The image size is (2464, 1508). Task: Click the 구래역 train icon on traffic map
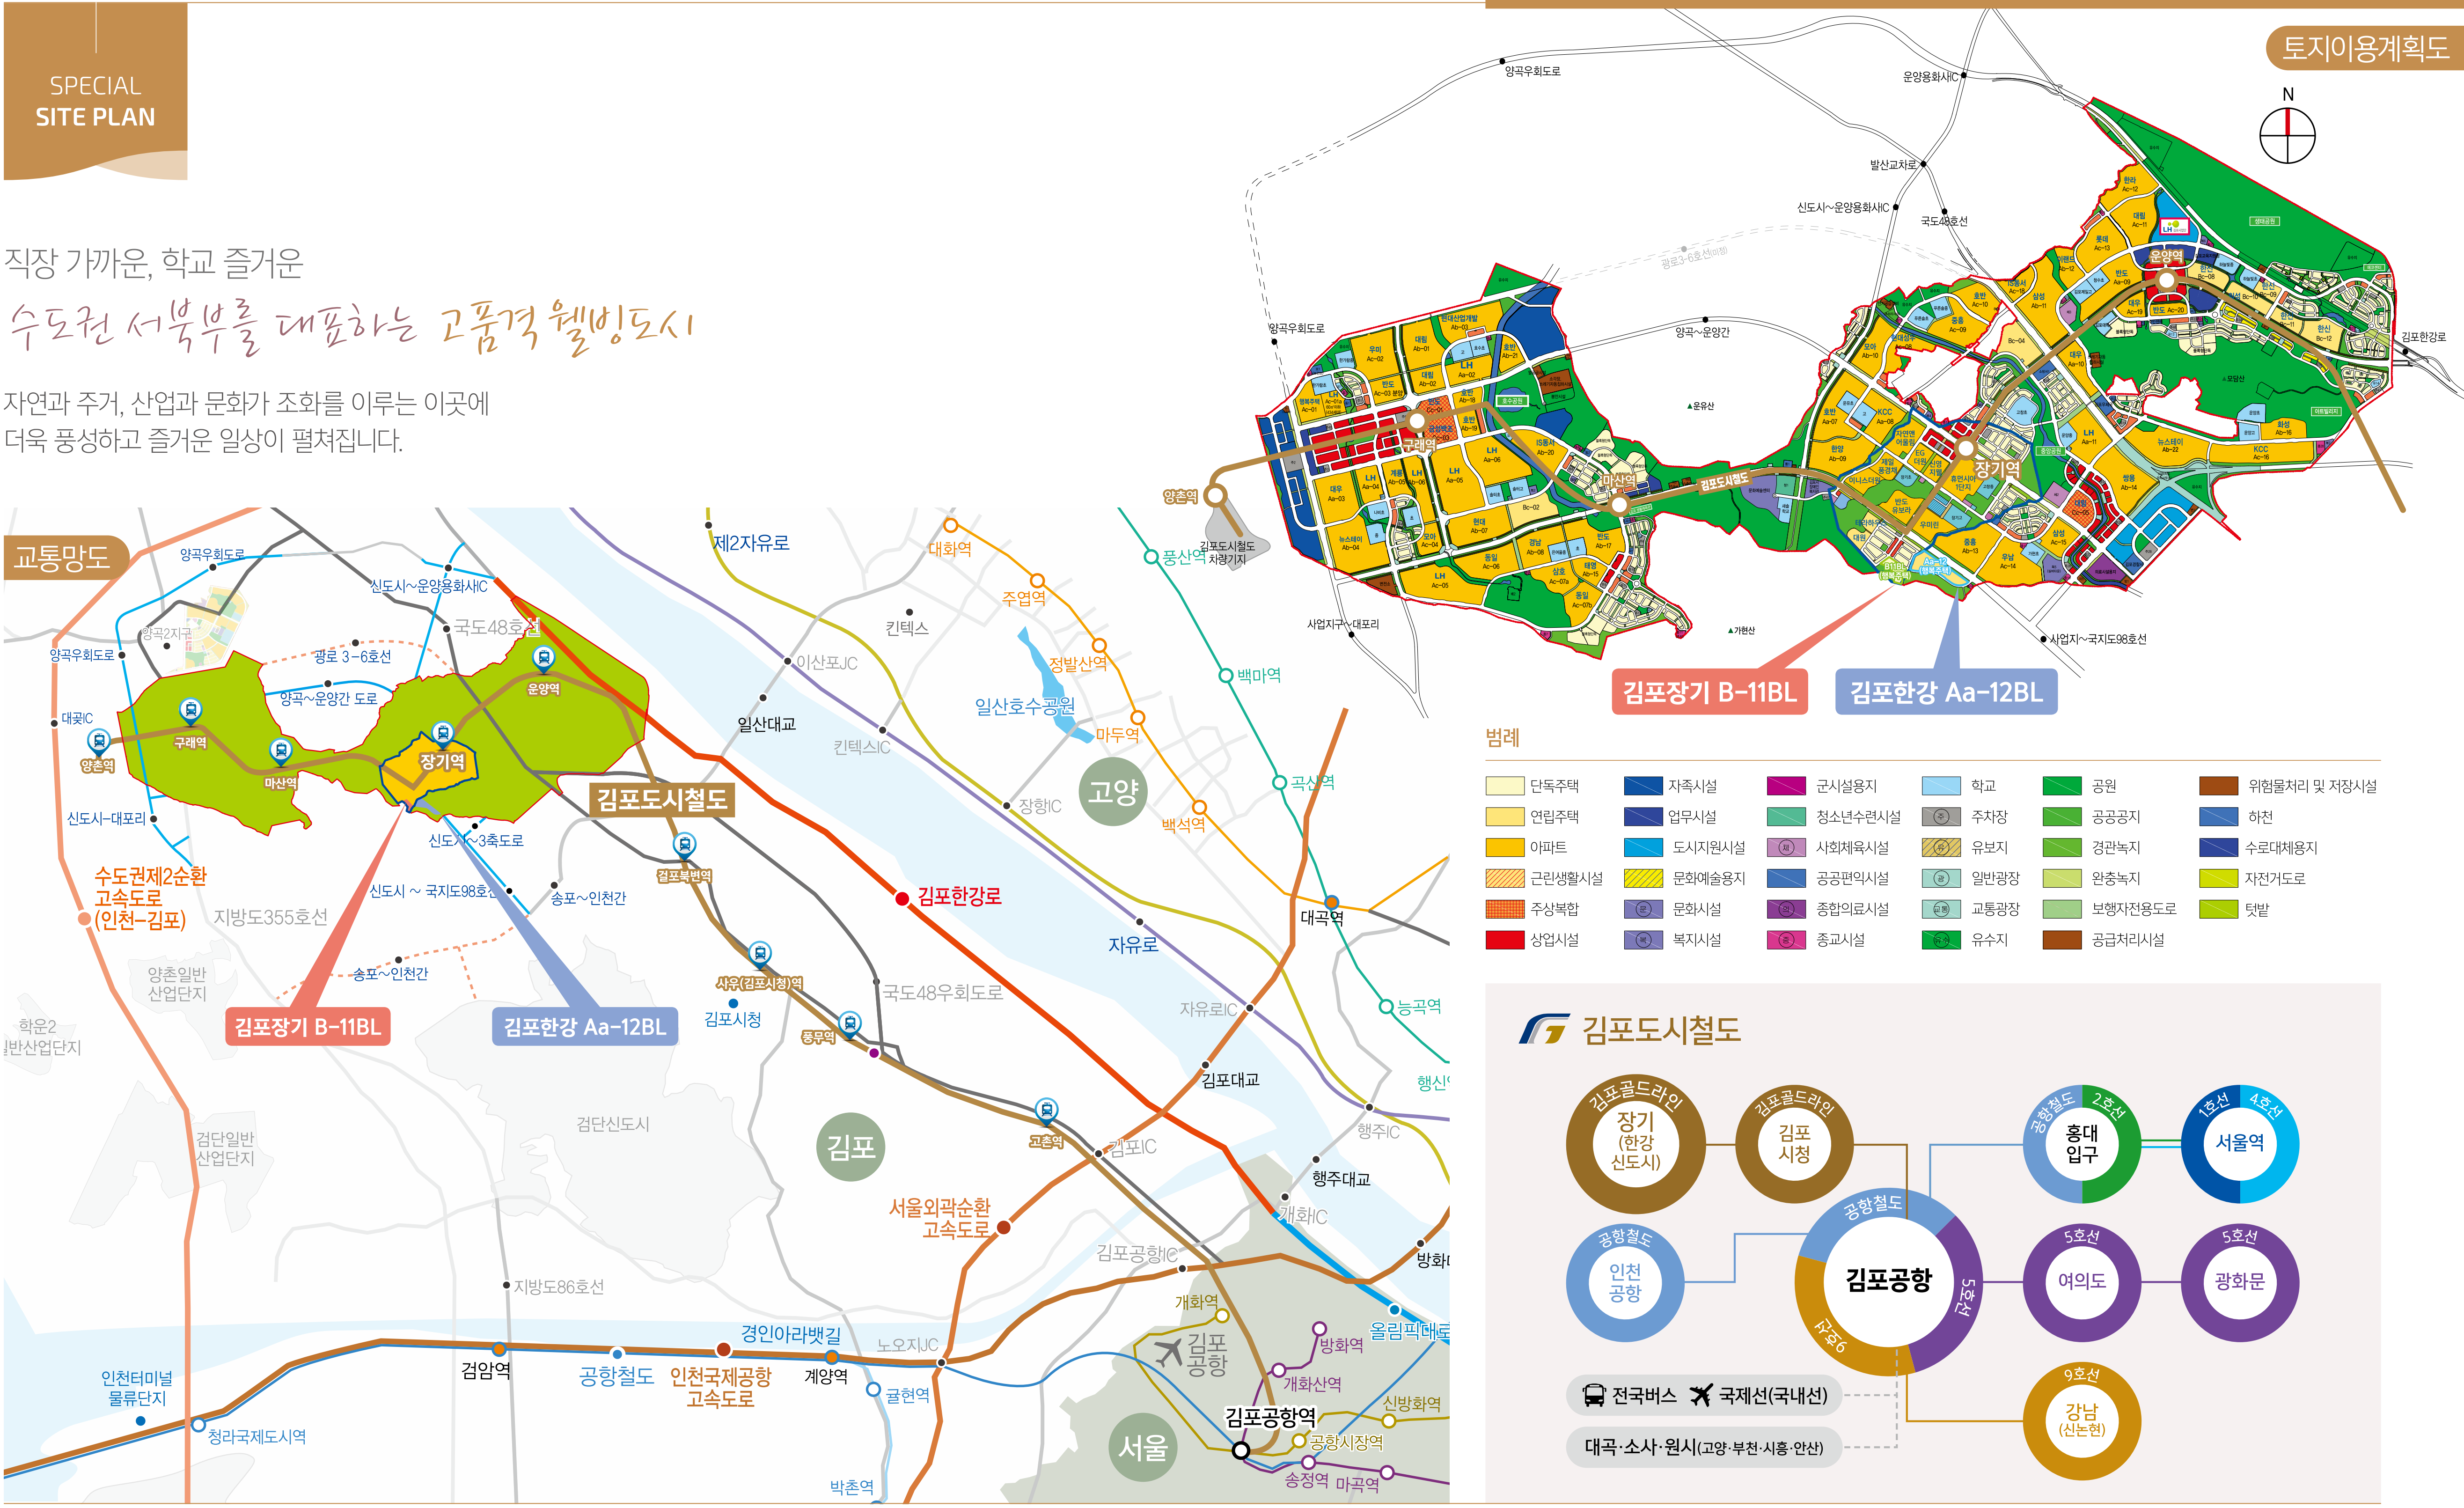[190, 711]
